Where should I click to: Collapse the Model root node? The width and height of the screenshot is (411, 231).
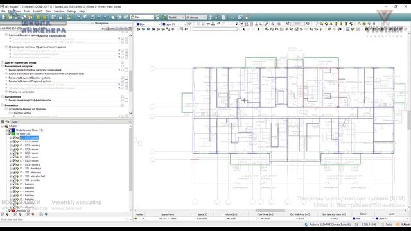(x=3, y=126)
